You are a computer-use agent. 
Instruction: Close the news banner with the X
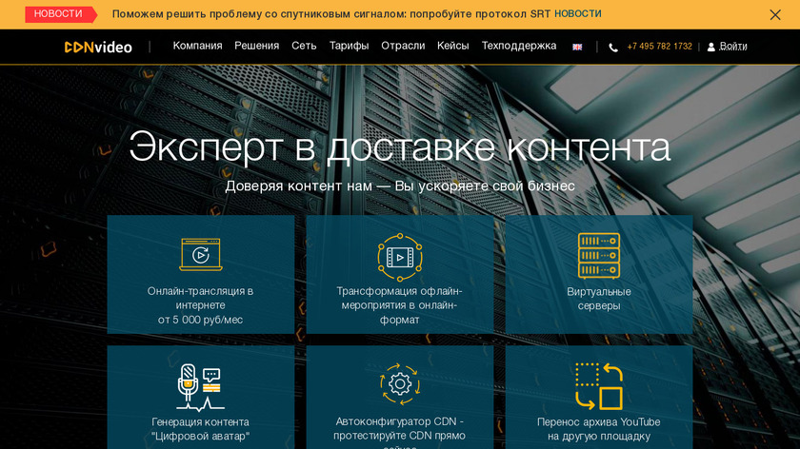775,15
